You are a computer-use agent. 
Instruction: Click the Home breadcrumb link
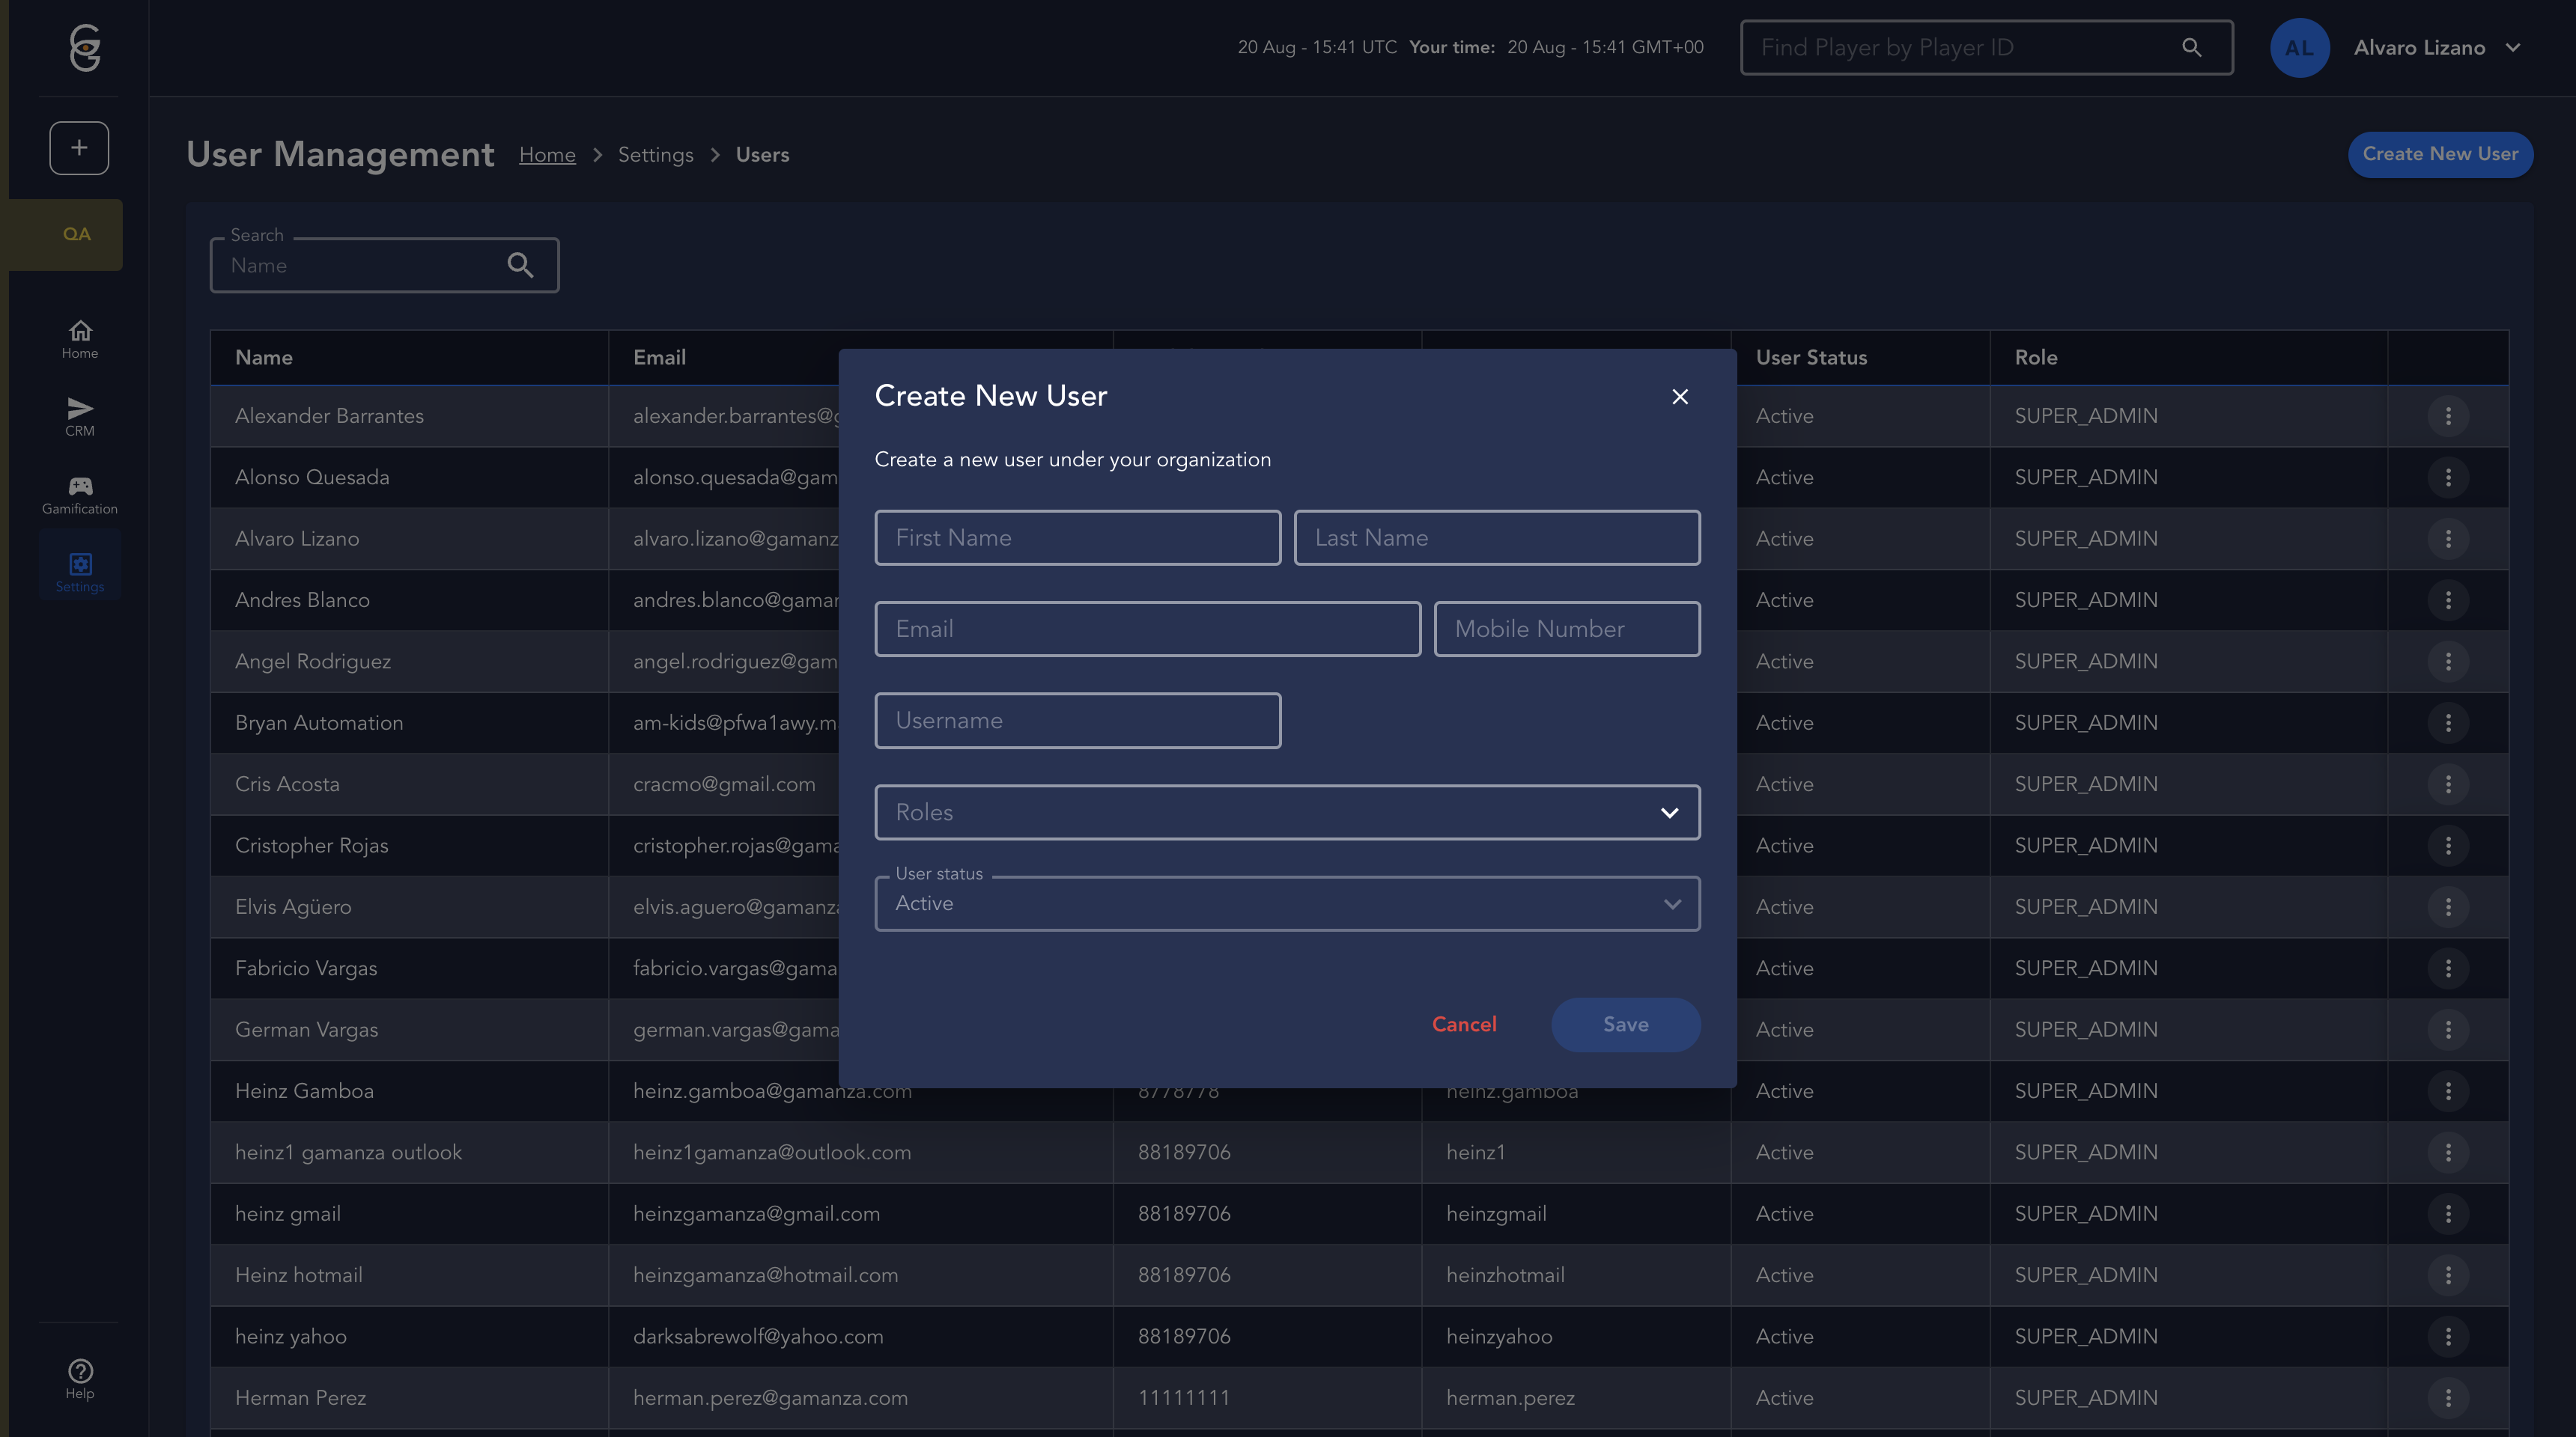[547, 155]
